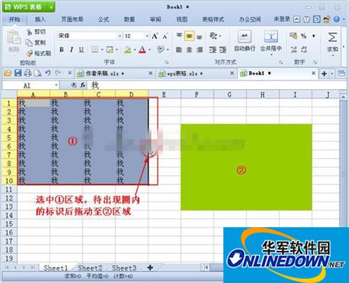349x283 pixels.
Task: Click the Wrap Text (自动换行) button
Action: click(x=244, y=41)
